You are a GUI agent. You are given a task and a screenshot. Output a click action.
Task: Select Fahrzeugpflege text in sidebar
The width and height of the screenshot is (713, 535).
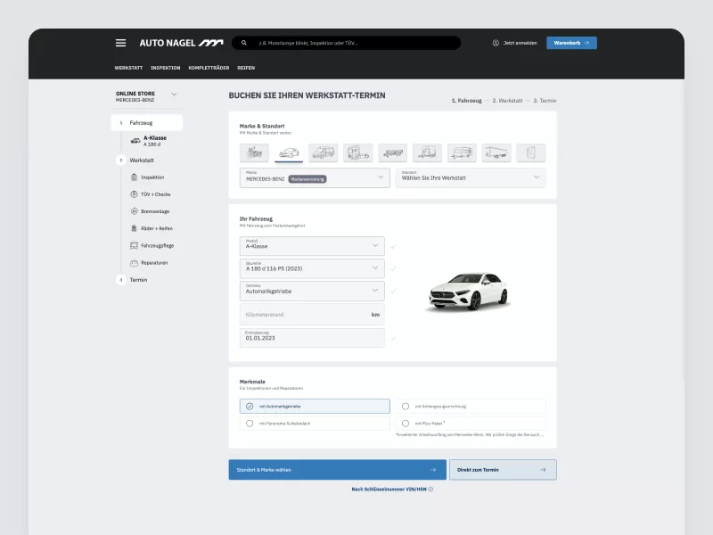coord(158,246)
